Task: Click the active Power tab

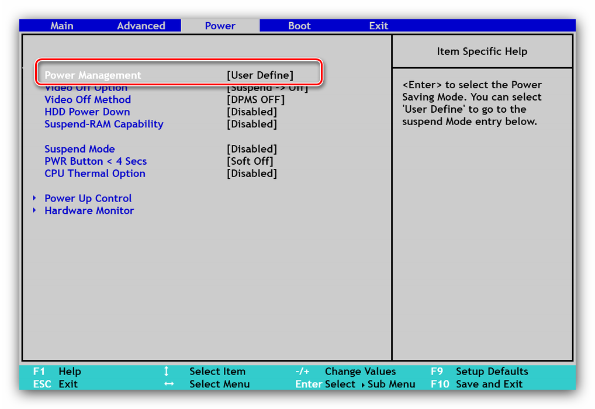Action: (220, 26)
